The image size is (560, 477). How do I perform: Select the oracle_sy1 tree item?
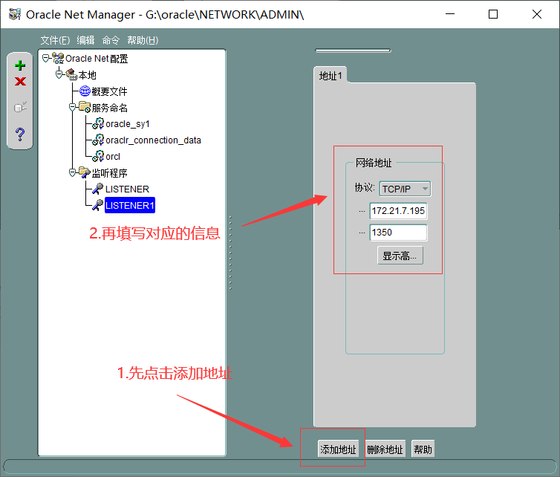[128, 124]
